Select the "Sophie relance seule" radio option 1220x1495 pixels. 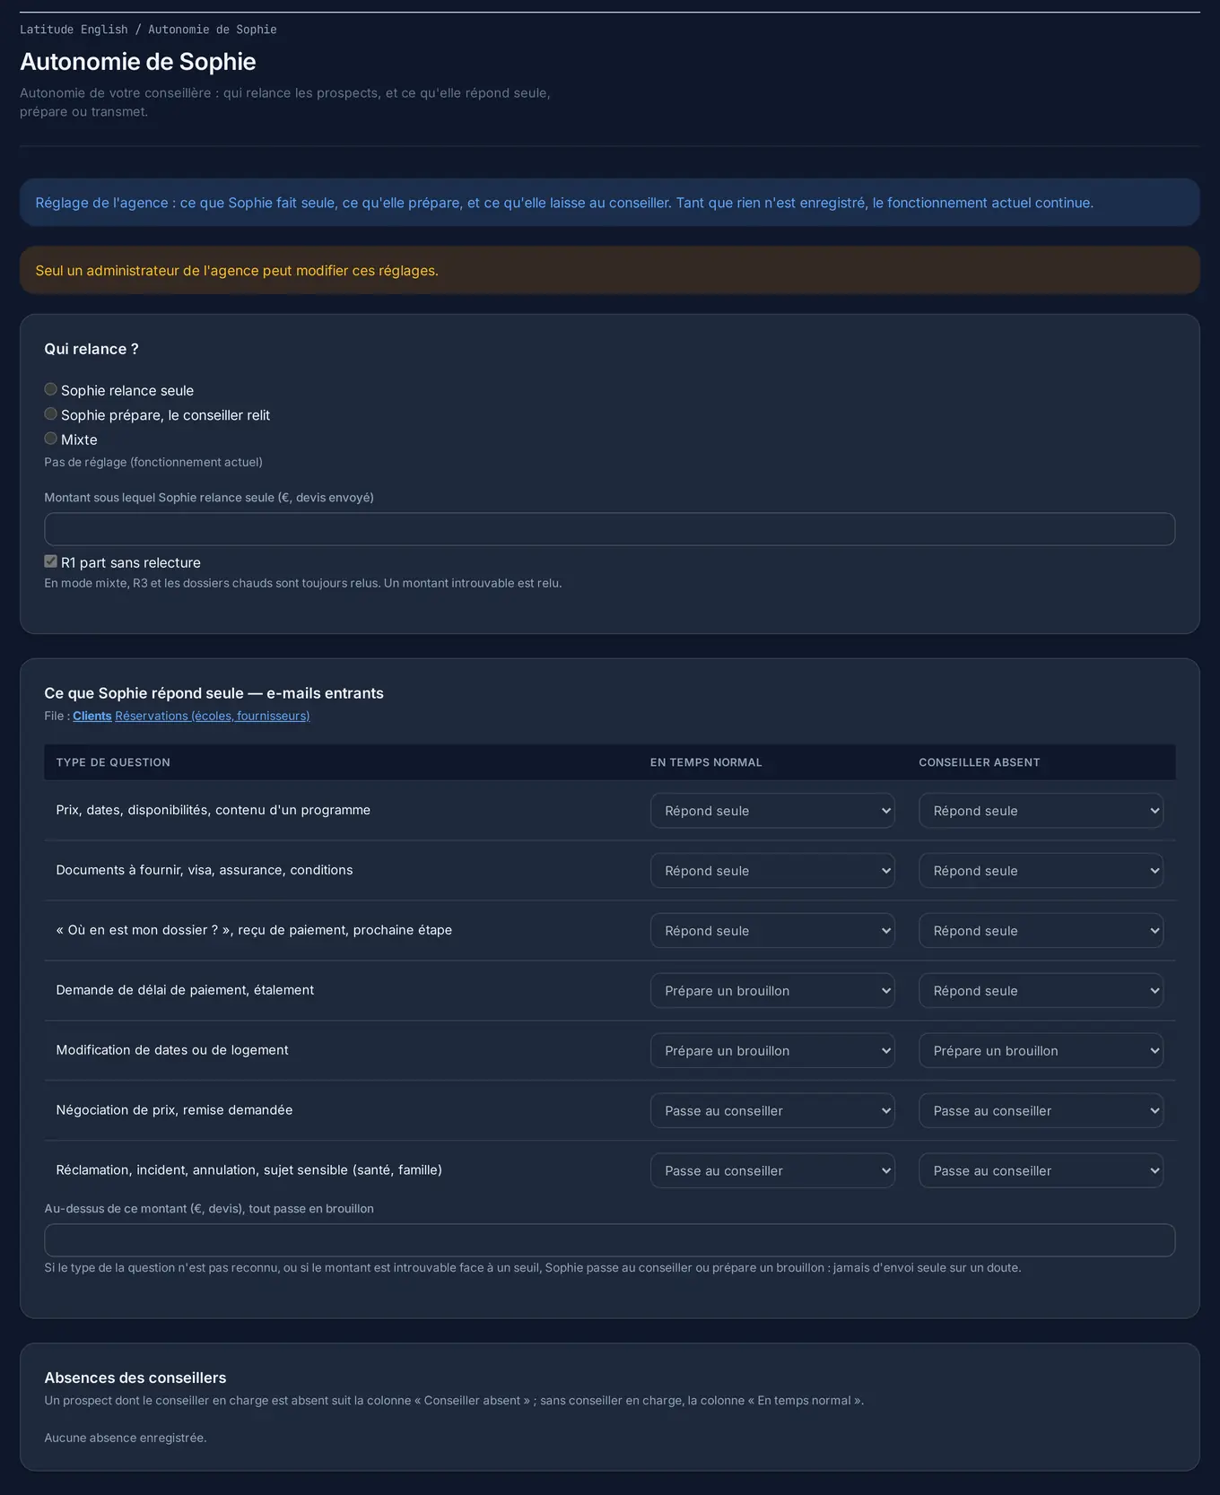point(51,389)
